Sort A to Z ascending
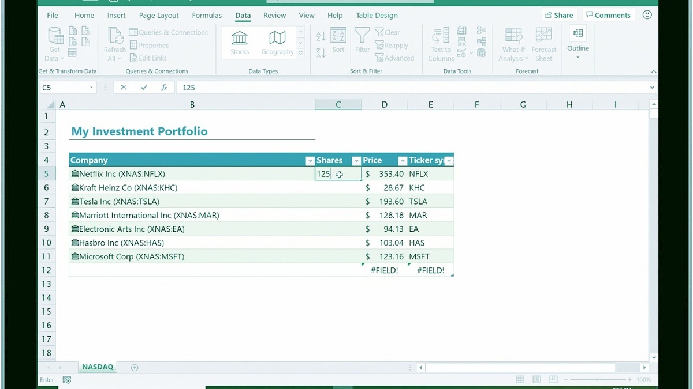693x389 pixels. click(x=321, y=36)
